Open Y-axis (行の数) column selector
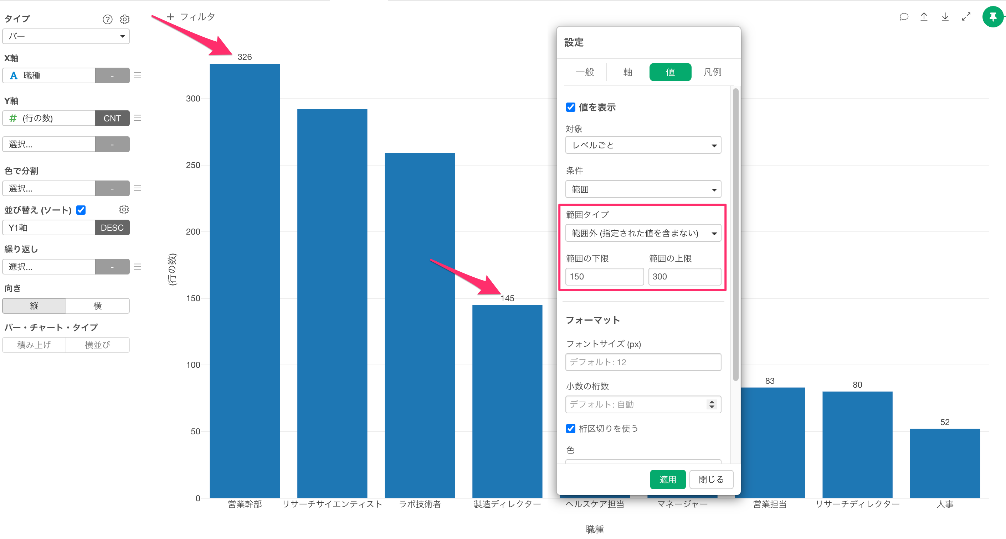The height and width of the screenshot is (539, 1006). 49,118
